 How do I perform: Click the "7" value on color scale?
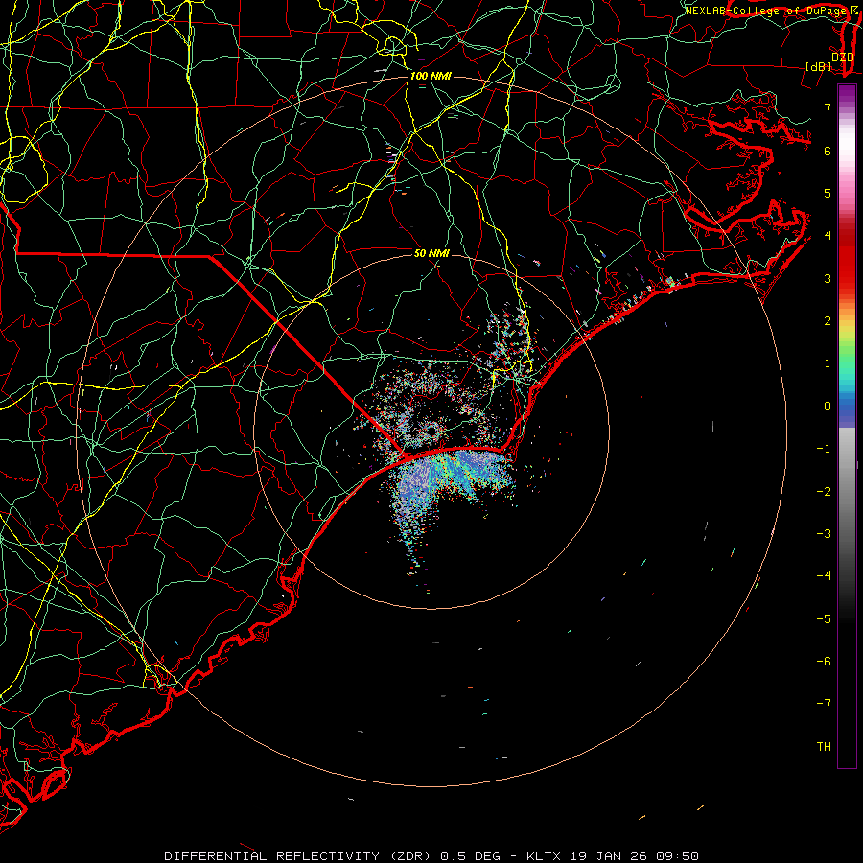828,107
